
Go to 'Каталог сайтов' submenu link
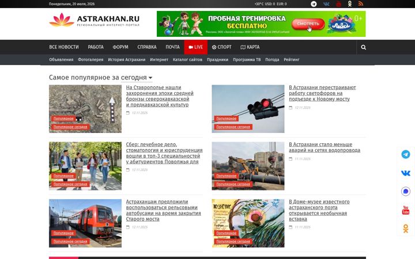(187, 60)
